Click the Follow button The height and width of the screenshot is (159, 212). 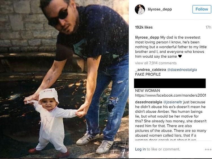click(x=202, y=9)
